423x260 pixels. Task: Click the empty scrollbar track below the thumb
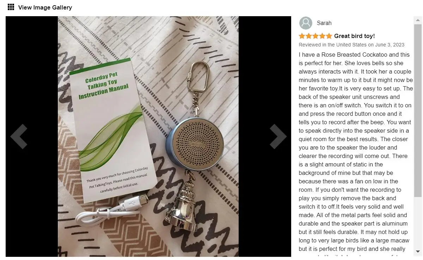click(418, 222)
